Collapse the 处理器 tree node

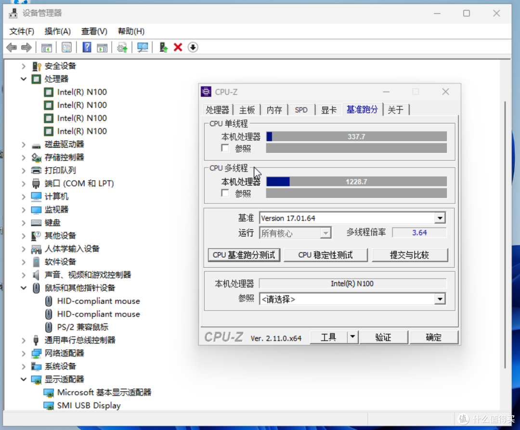point(24,79)
